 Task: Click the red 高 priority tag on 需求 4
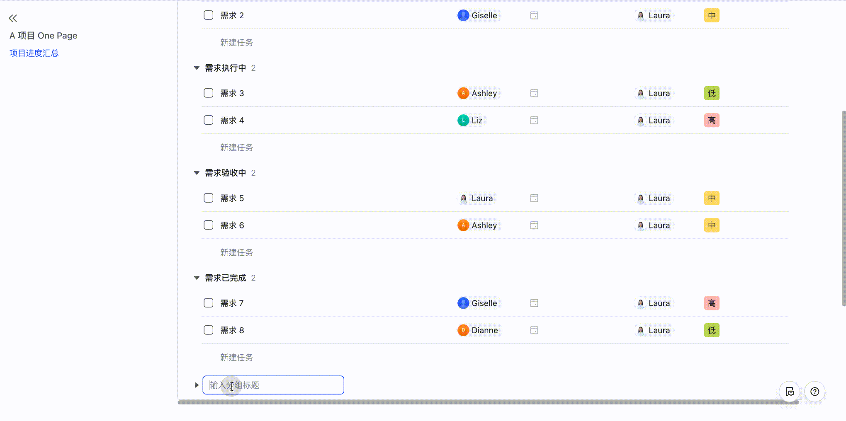[712, 121]
